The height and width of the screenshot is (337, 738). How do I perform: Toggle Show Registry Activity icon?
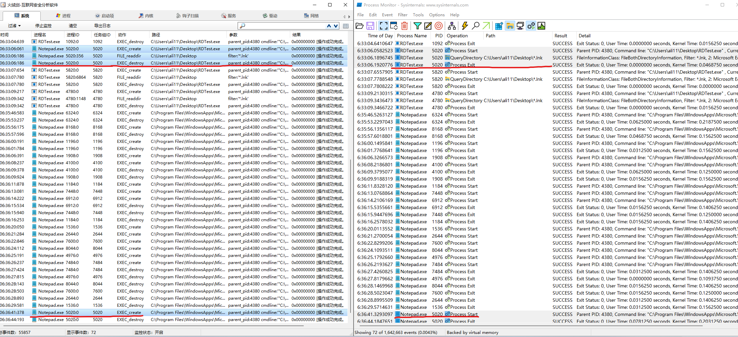(x=499, y=26)
